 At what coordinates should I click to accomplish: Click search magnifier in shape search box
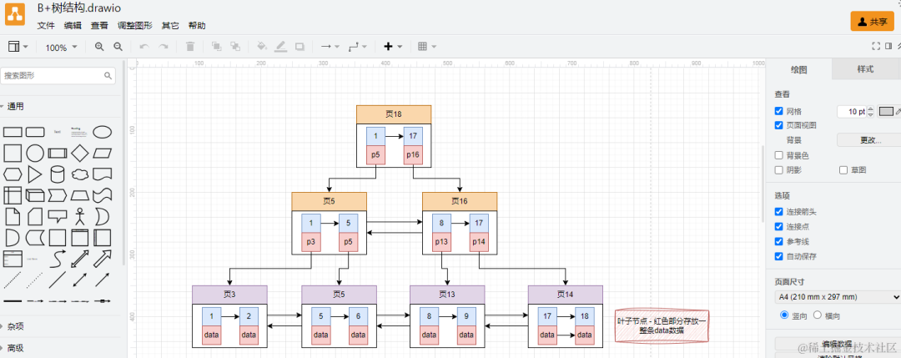click(x=108, y=75)
